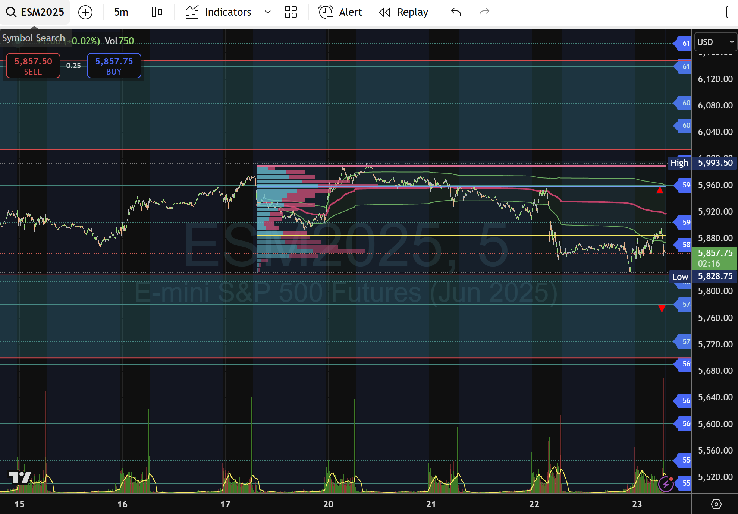Click the blue 569 price line tag
The width and height of the screenshot is (738, 514).
pyautogui.click(x=683, y=364)
